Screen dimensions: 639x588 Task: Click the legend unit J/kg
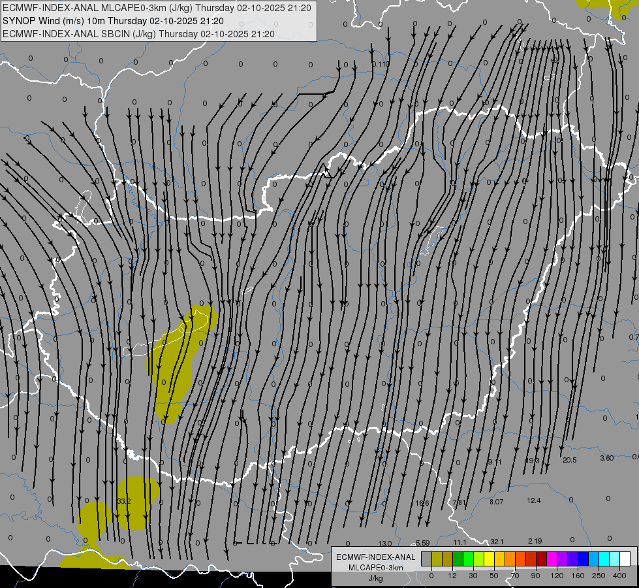[376, 578]
